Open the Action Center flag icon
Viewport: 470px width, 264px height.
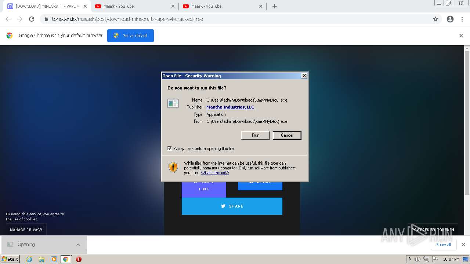435,259
